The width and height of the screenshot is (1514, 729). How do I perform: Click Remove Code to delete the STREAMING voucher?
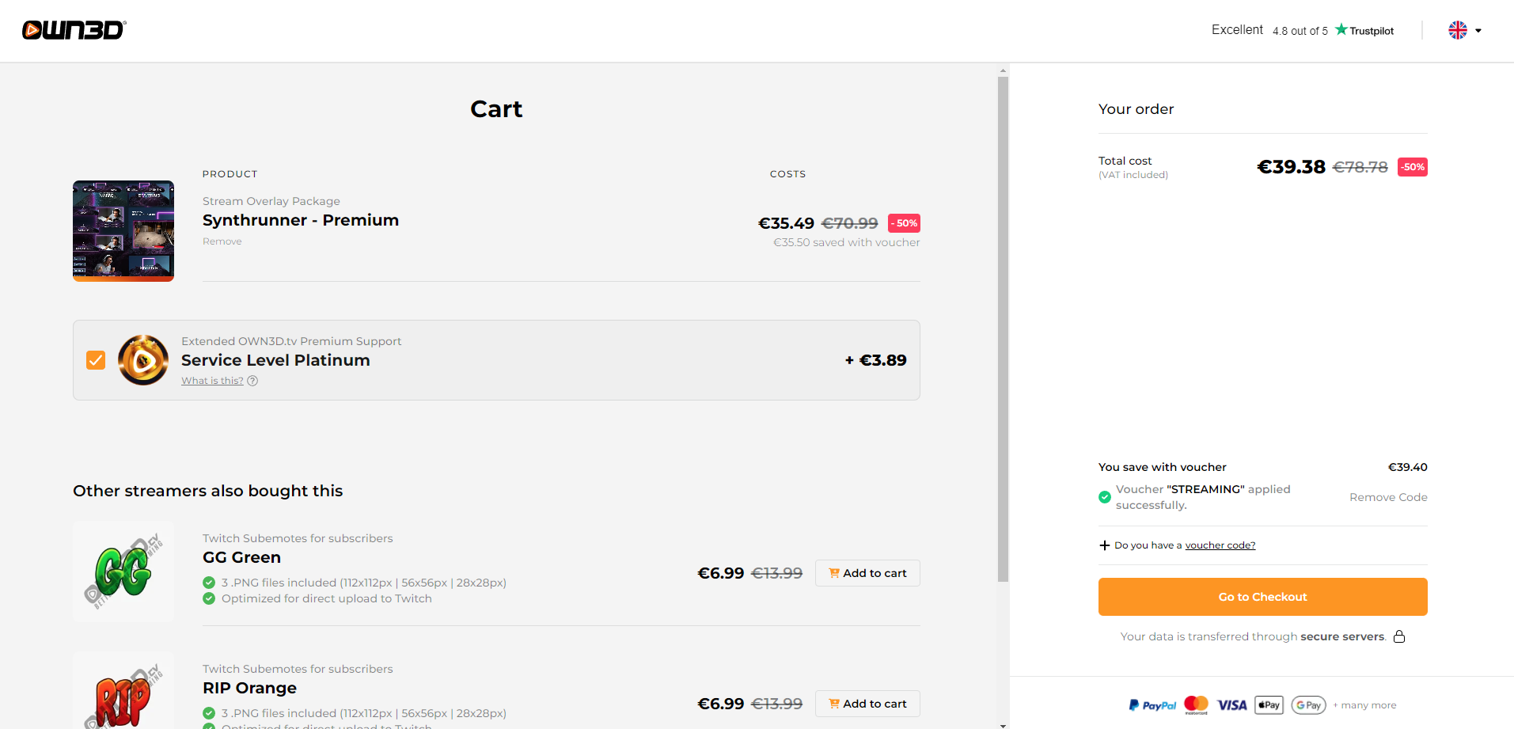pos(1387,497)
